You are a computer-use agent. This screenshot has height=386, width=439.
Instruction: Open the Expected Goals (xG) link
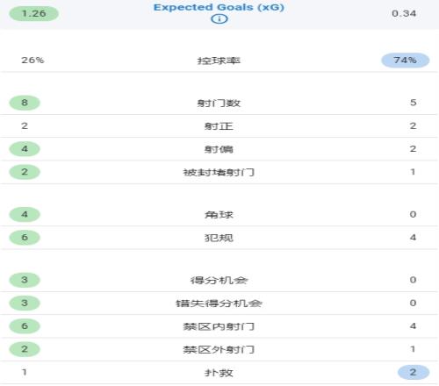pyautogui.click(x=219, y=7)
